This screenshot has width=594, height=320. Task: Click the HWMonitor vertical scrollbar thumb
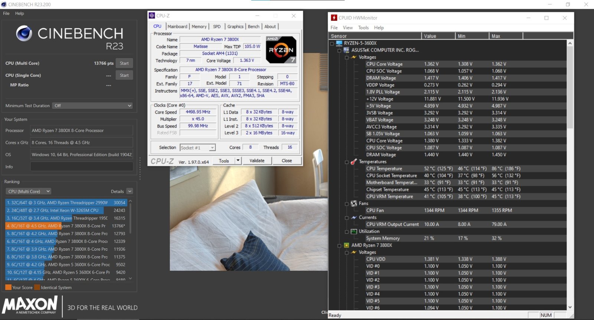(x=570, y=88)
